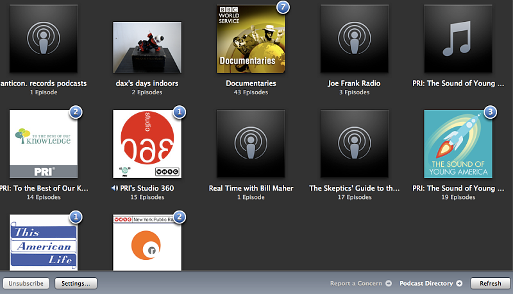Click the 1 badge on This American Life
The width and height of the screenshot is (513, 294).
click(76, 217)
